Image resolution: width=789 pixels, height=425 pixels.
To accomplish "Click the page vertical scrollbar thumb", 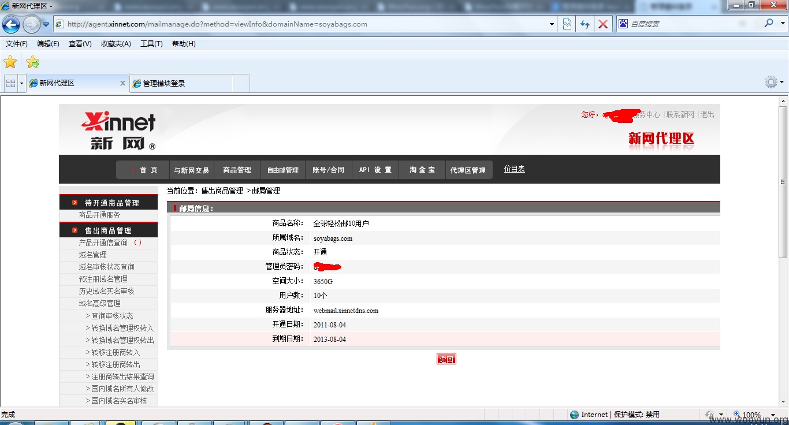I will click(x=783, y=182).
